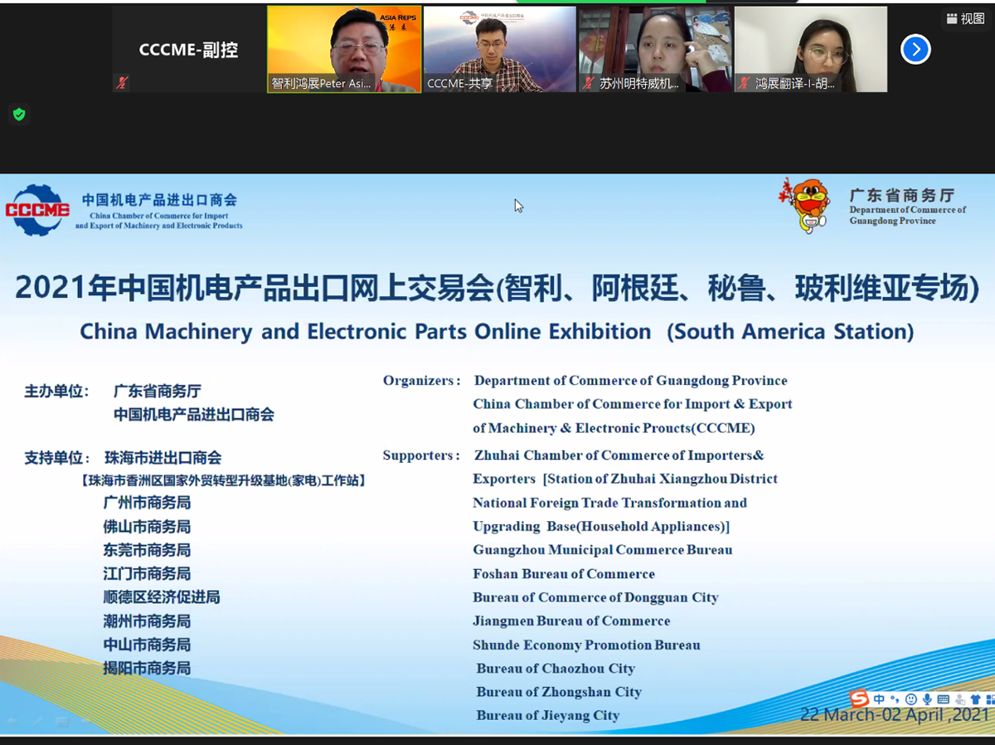Click '中山市商务局' line
The image size is (995, 745).
point(147,645)
